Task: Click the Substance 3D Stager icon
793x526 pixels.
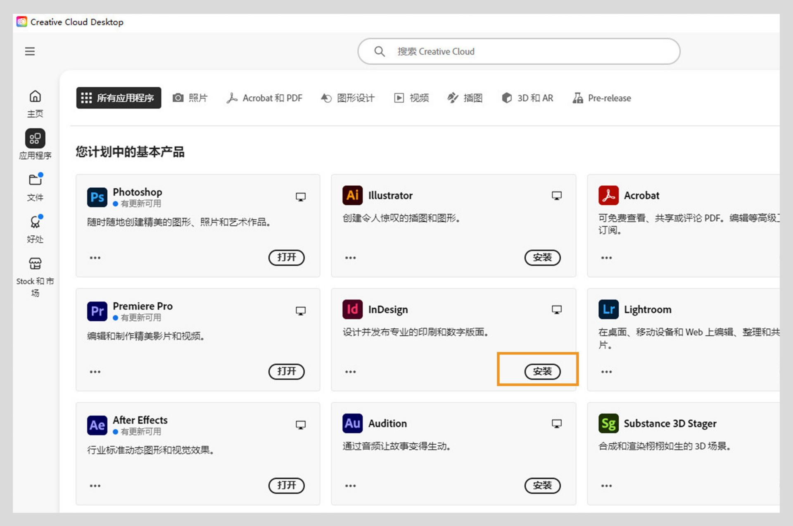Action: coord(608,423)
